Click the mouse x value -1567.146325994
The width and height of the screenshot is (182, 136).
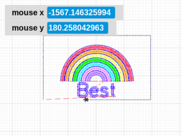click(x=81, y=12)
